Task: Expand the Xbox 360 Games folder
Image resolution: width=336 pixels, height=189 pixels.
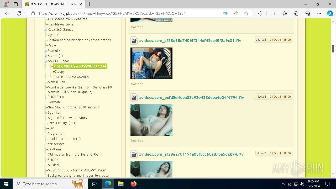Action: (45, 30)
